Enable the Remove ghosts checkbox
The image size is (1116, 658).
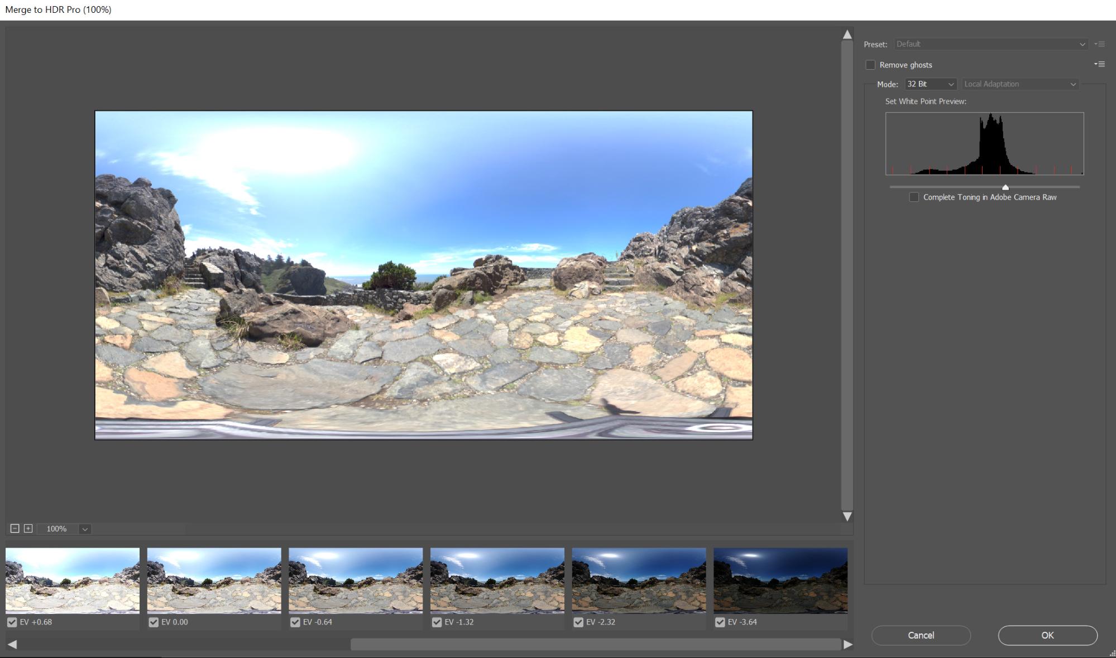870,65
